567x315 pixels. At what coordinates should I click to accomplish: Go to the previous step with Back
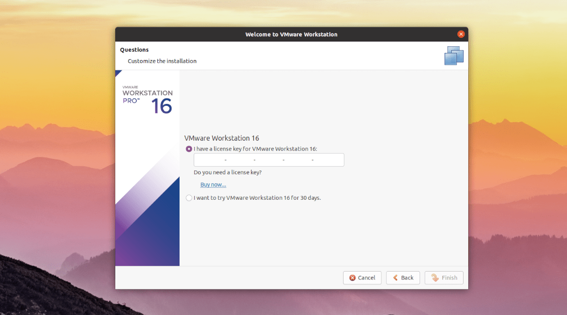point(403,278)
